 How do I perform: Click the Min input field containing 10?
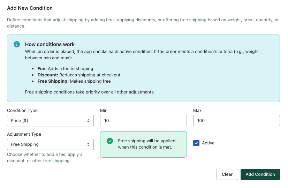[143, 121]
